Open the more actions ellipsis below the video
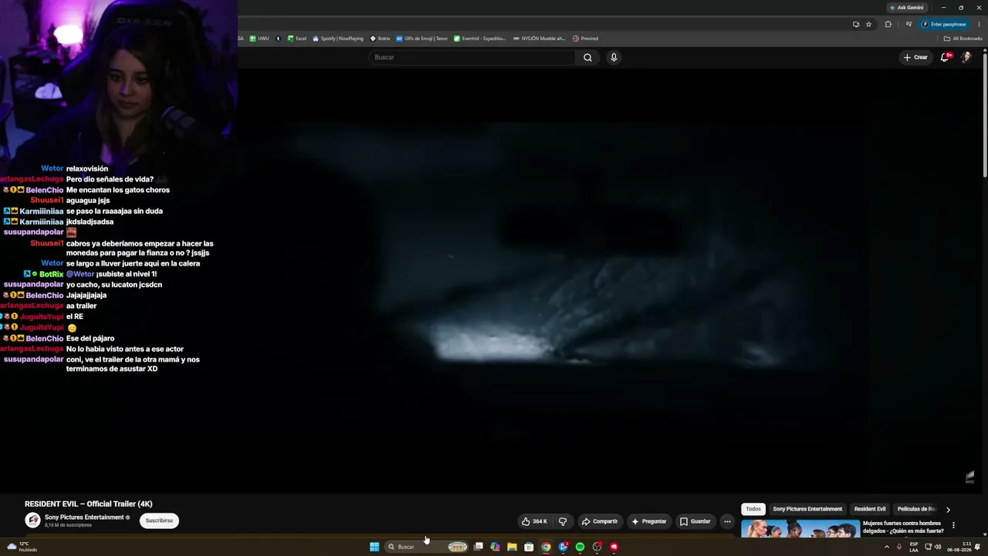 click(727, 521)
